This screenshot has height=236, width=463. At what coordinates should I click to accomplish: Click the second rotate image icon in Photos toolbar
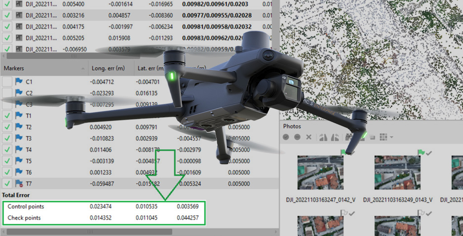[x=335, y=137]
